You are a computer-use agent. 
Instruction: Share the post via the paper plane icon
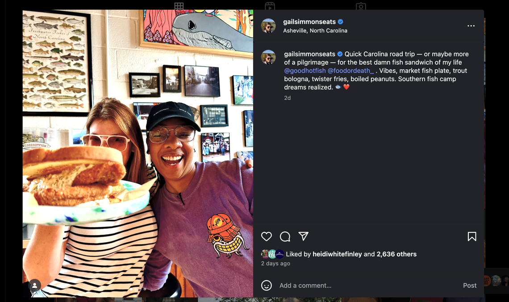(x=303, y=236)
